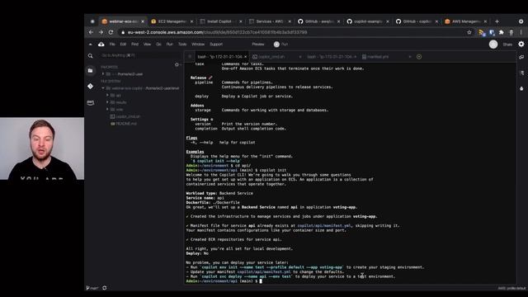The image size is (528, 297).
Task: Open the View menu
Action: pyautogui.click(x=147, y=44)
